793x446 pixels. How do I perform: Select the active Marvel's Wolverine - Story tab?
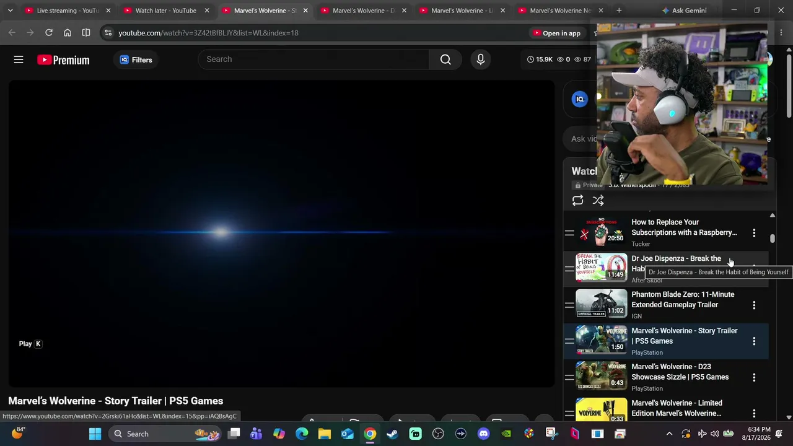click(x=265, y=11)
